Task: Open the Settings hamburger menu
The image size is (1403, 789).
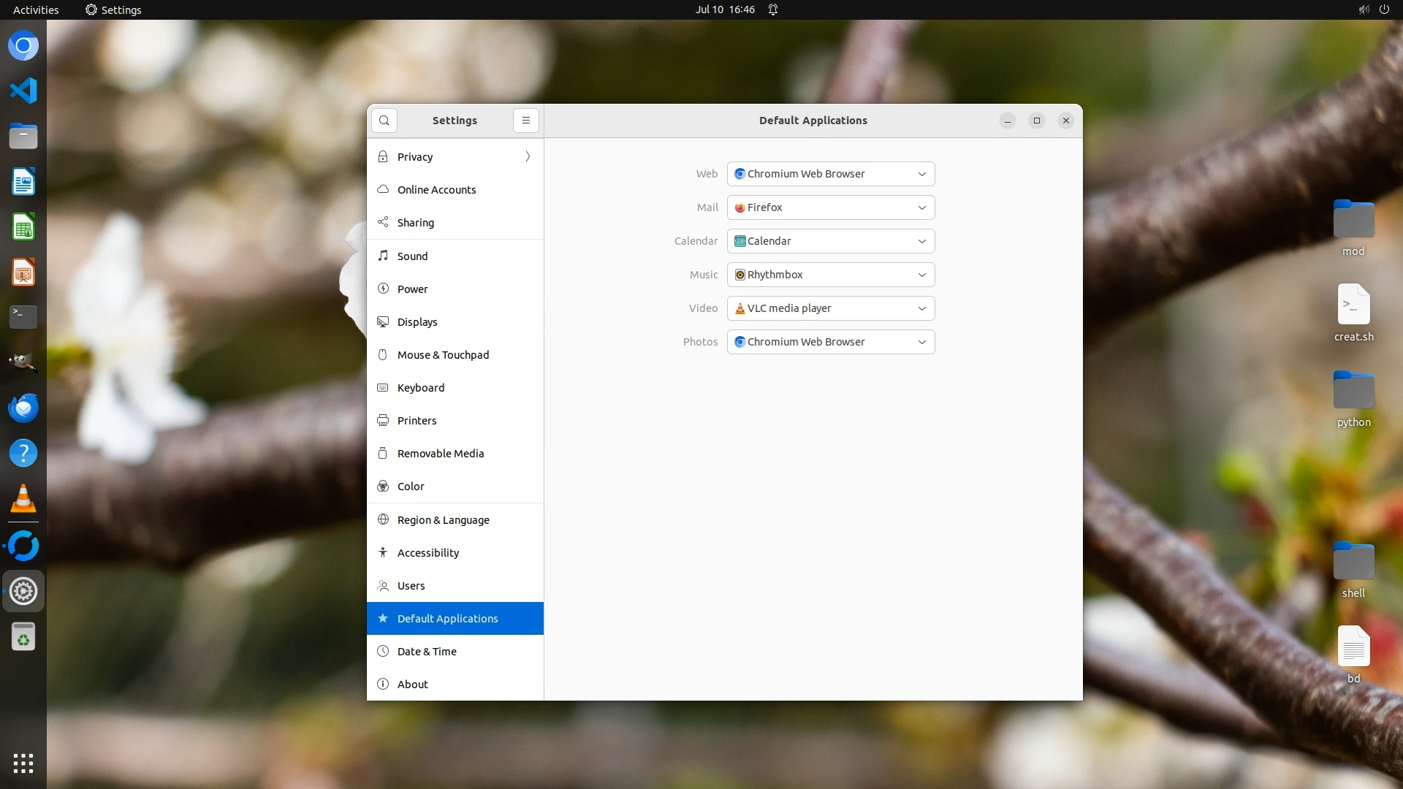Action: click(526, 121)
